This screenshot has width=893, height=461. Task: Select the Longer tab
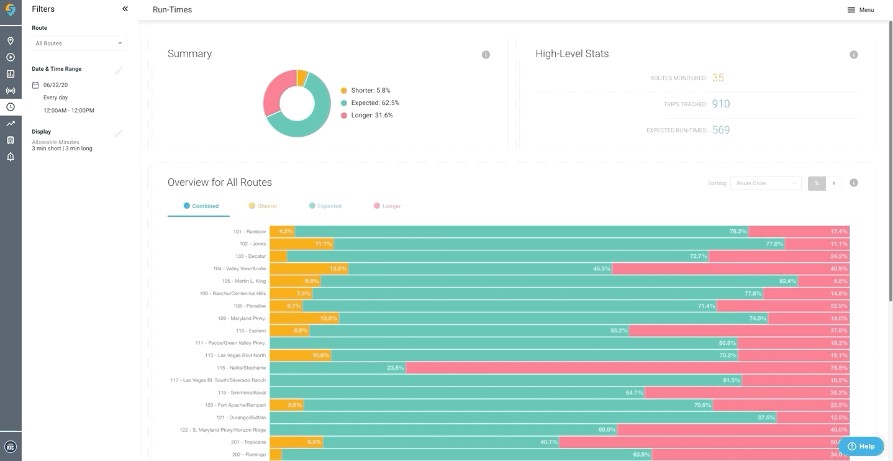point(387,206)
